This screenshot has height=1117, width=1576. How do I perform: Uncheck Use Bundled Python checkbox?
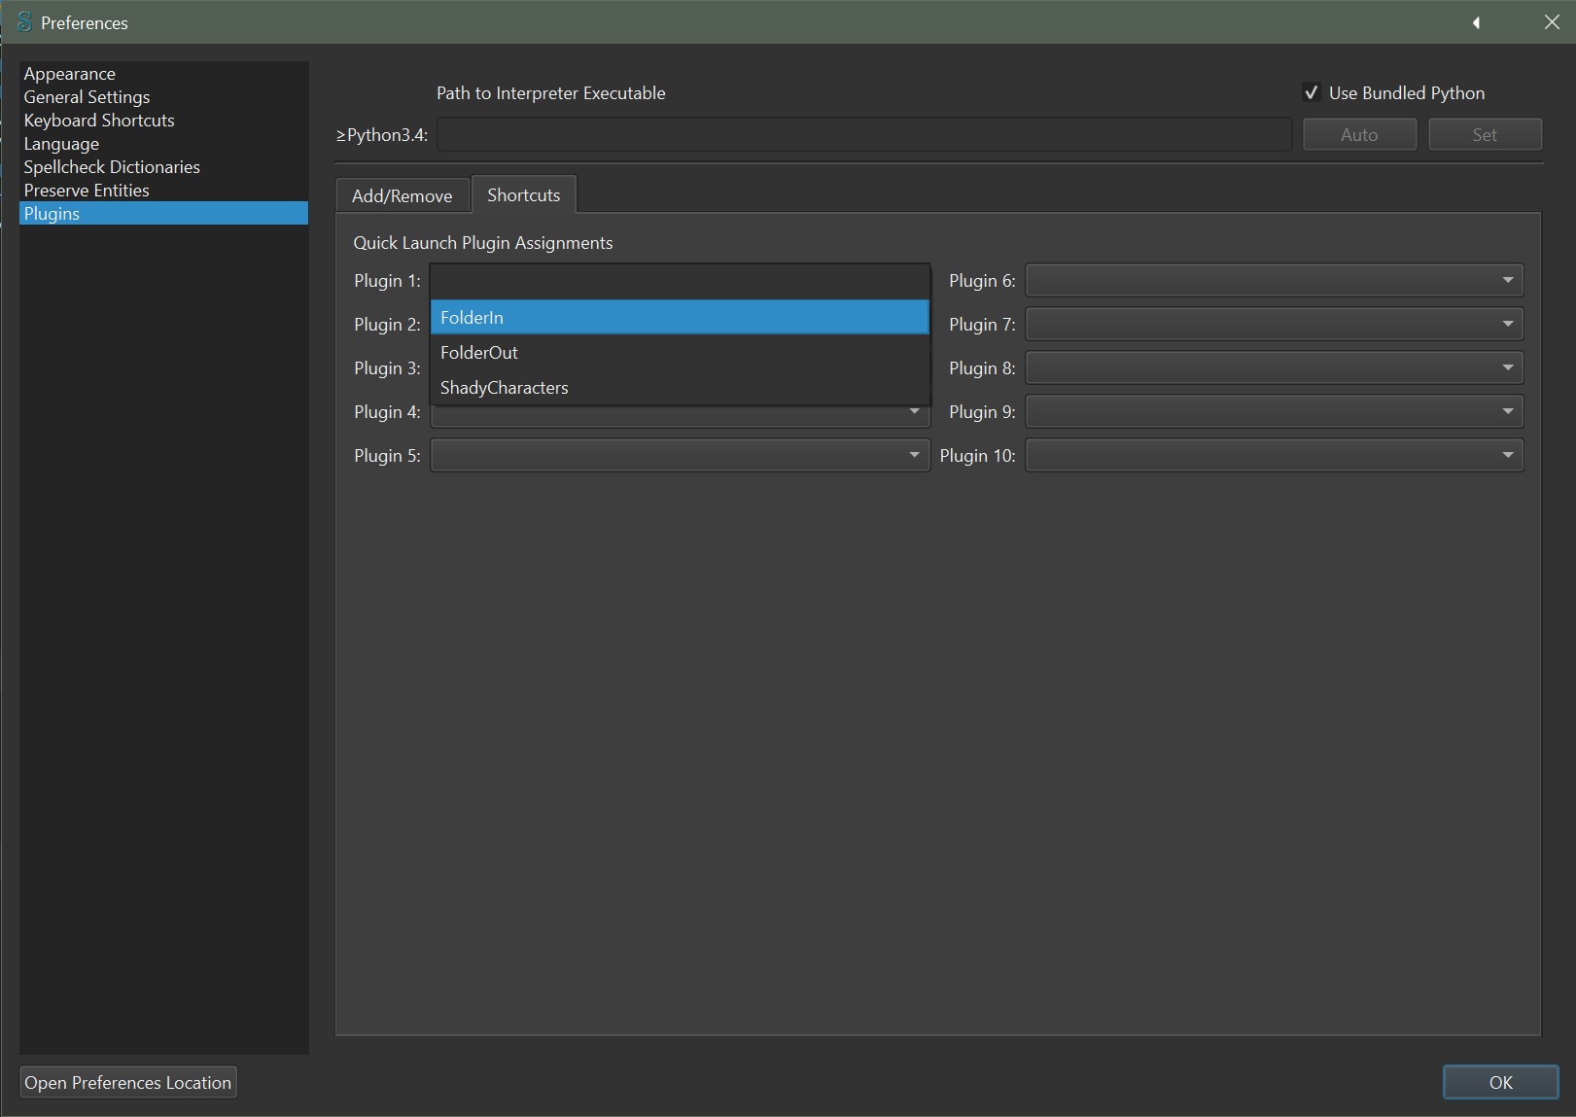1312,93
